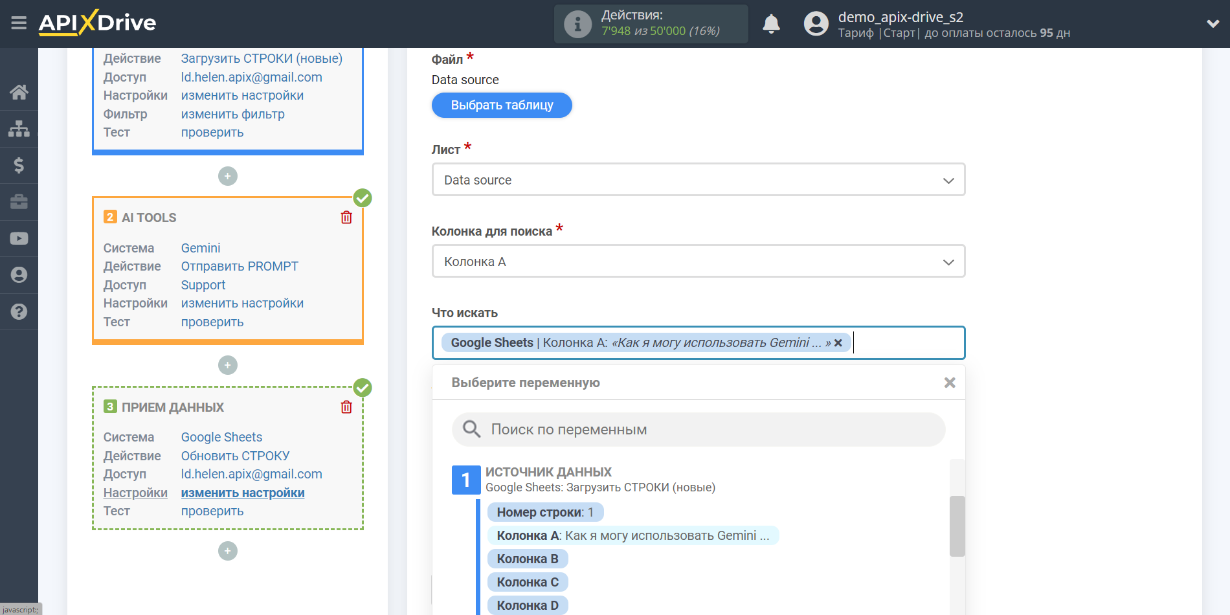Select the Колонка C variable
This screenshot has height=615, width=1230.
click(x=528, y=582)
